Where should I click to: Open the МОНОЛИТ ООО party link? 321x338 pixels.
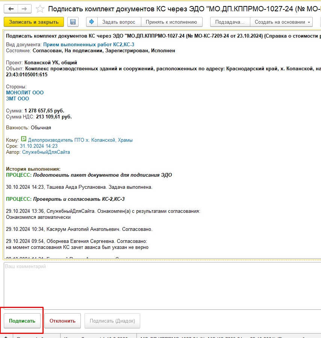25,92
